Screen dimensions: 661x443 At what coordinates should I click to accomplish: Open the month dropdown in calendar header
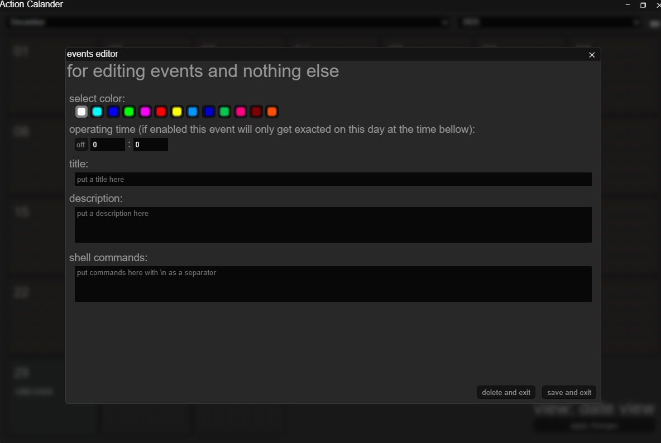(229, 22)
